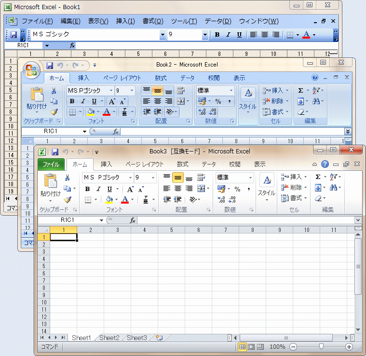Click 削除 cells button in Book3 ribbon
Image resolution: width=366 pixels, height=356 pixels.
pyautogui.click(x=294, y=188)
